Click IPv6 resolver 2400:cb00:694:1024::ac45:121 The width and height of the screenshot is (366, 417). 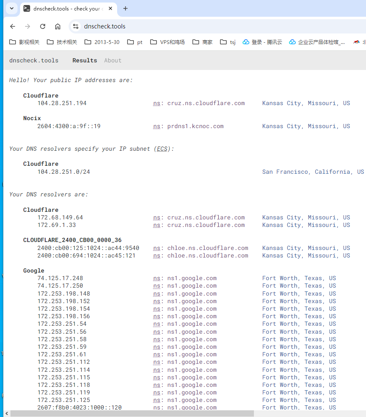pyautogui.click(x=86, y=255)
